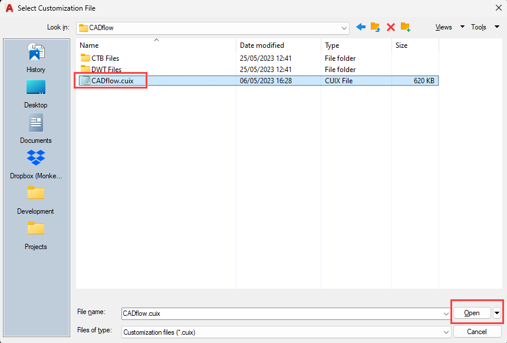The image size is (507, 343).
Task: Open the History shortcut in the sidebar
Action: [36, 58]
